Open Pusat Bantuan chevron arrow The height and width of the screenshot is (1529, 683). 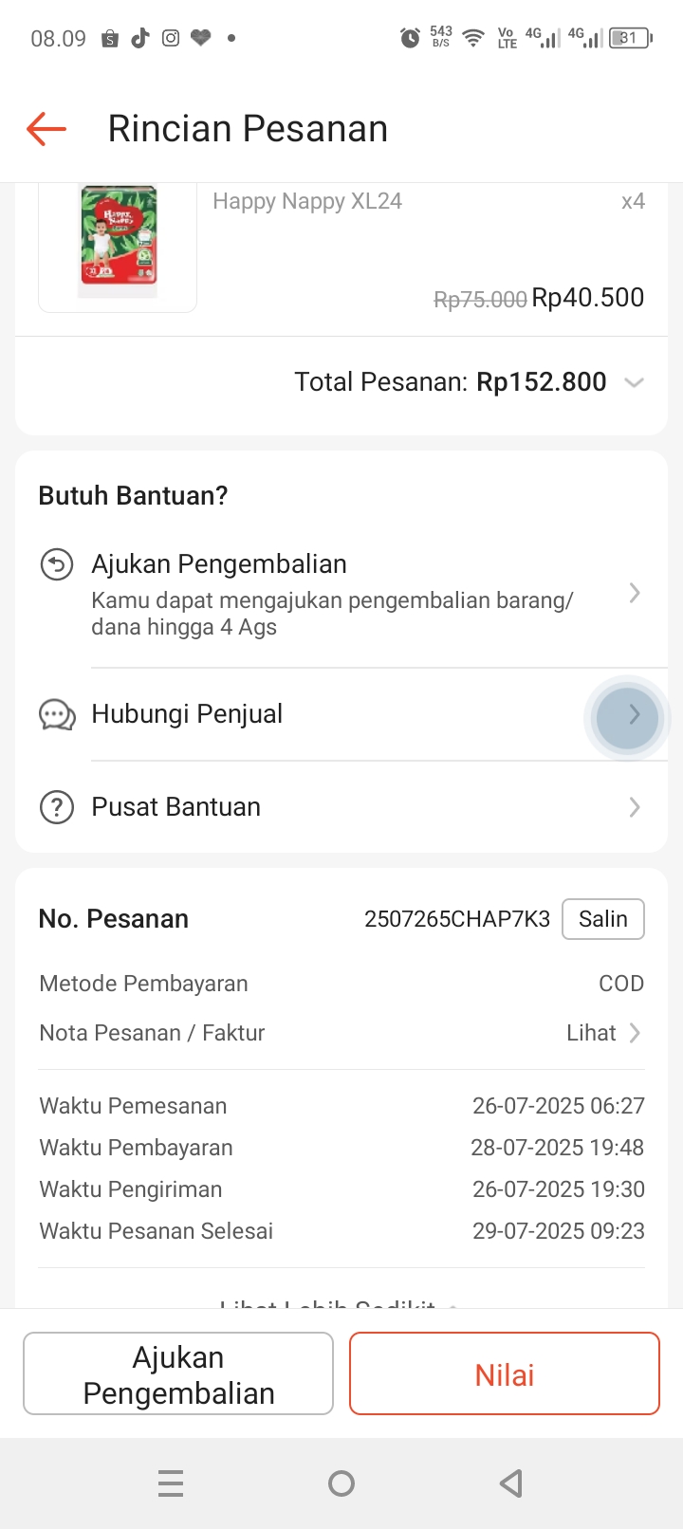(x=635, y=807)
